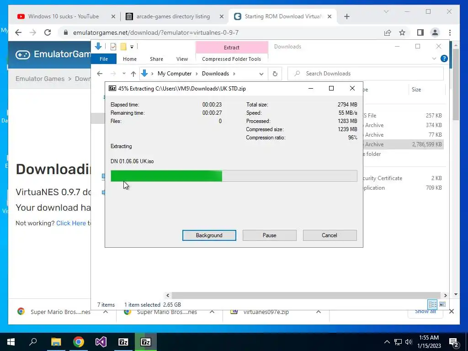Image resolution: width=468 pixels, height=351 pixels.
Task: Open Share ribbon tab
Action: (x=156, y=59)
